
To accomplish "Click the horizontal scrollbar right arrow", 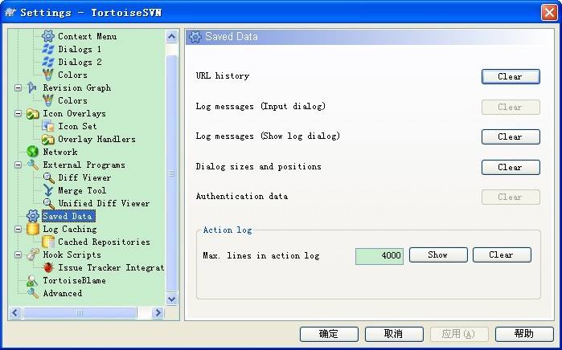I will tap(158, 313).
